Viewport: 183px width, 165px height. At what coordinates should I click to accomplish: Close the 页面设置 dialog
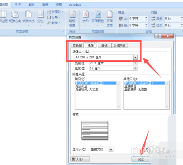tap(168, 36)
